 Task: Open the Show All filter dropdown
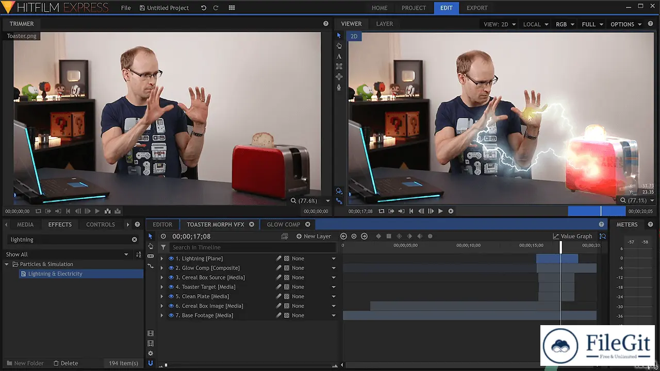67,255
